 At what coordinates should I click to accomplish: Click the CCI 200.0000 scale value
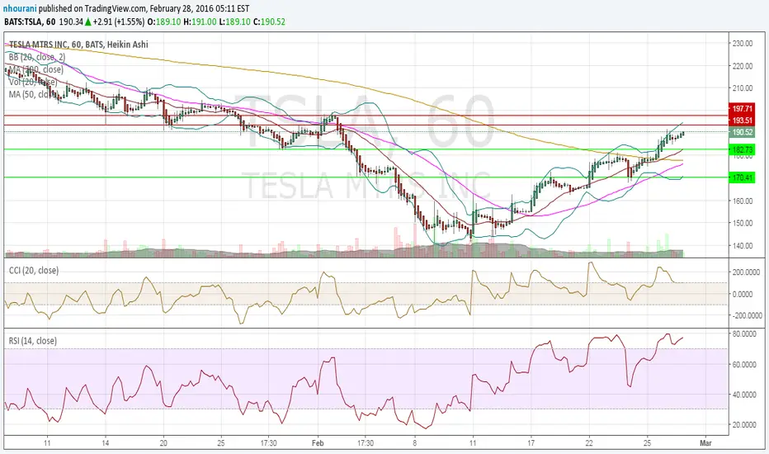747,272
